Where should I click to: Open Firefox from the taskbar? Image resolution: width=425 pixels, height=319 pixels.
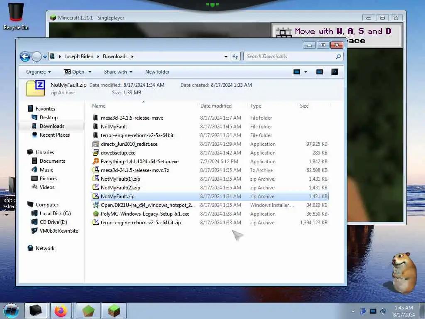point(61,311)
